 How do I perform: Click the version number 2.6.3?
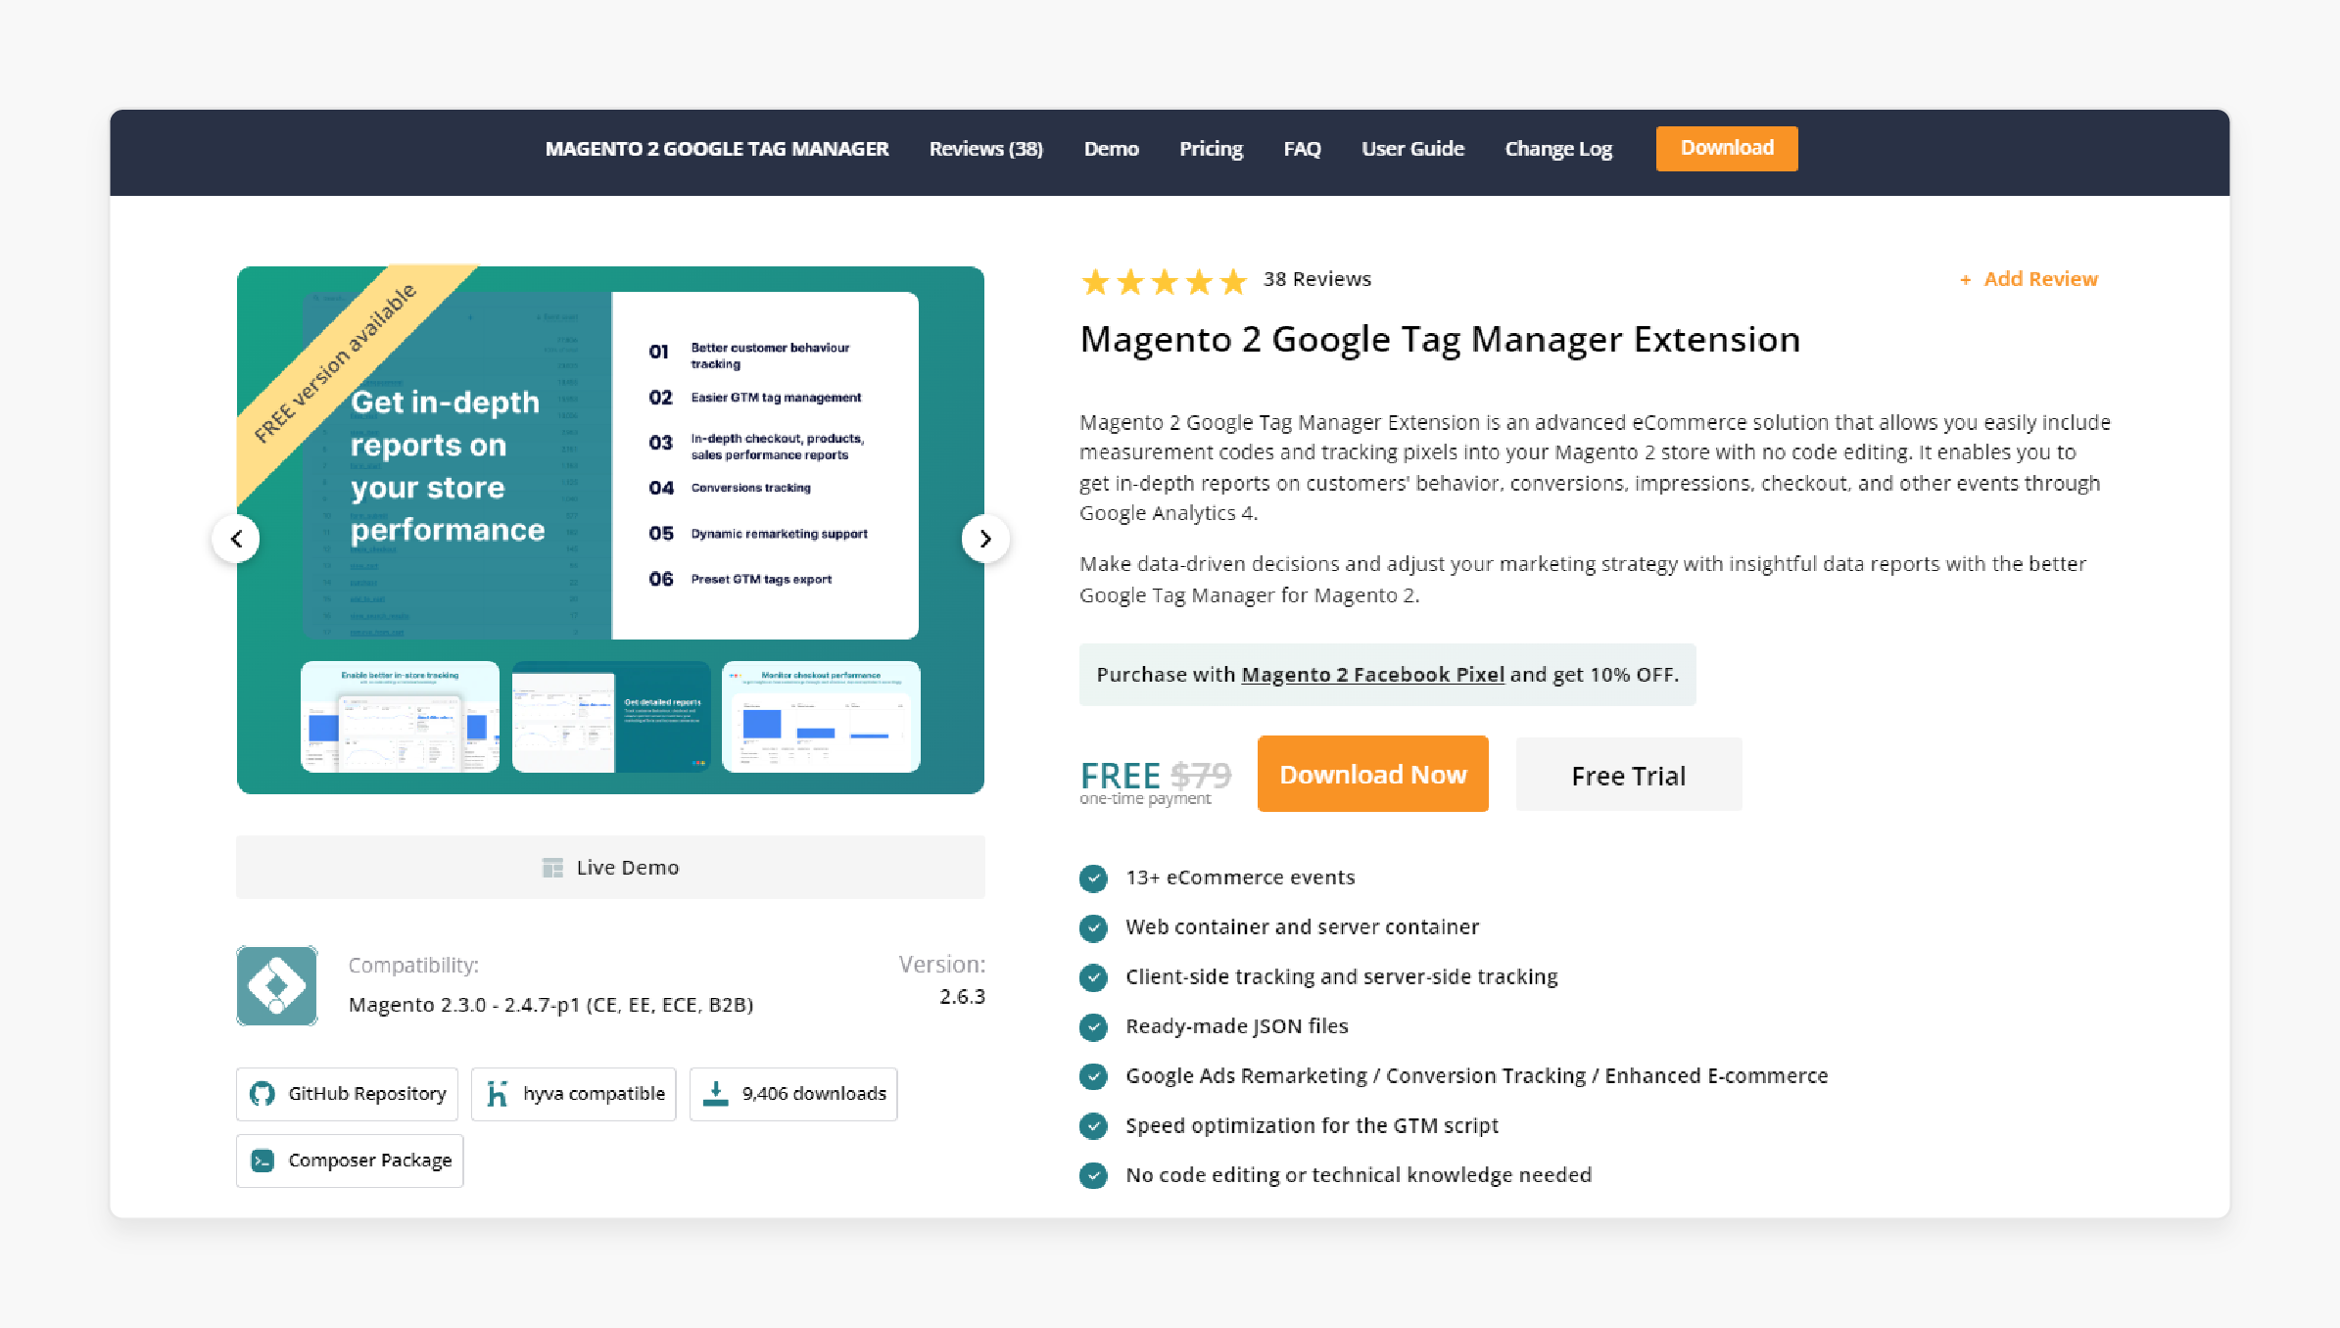[962, 996]
